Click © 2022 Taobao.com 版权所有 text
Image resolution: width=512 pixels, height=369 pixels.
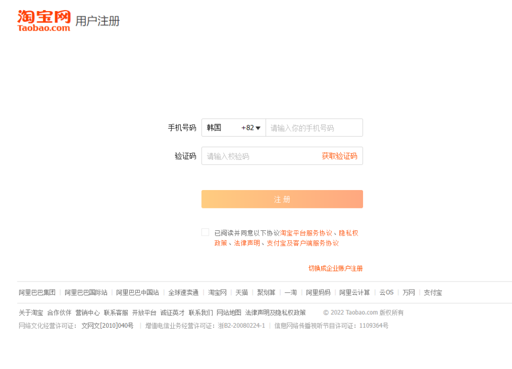click(x=364, y=312)
